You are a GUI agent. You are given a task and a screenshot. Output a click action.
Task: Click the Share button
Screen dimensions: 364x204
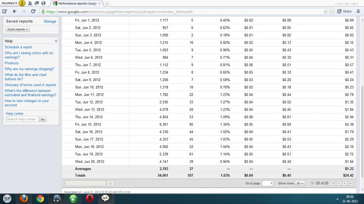(x=344, y=11)
